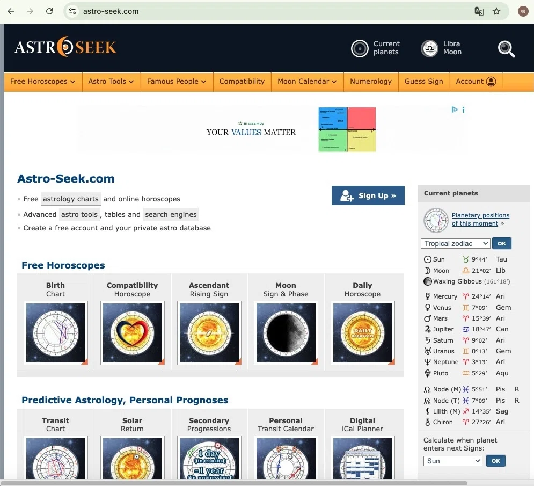Follow the astrology charts link

70,199
